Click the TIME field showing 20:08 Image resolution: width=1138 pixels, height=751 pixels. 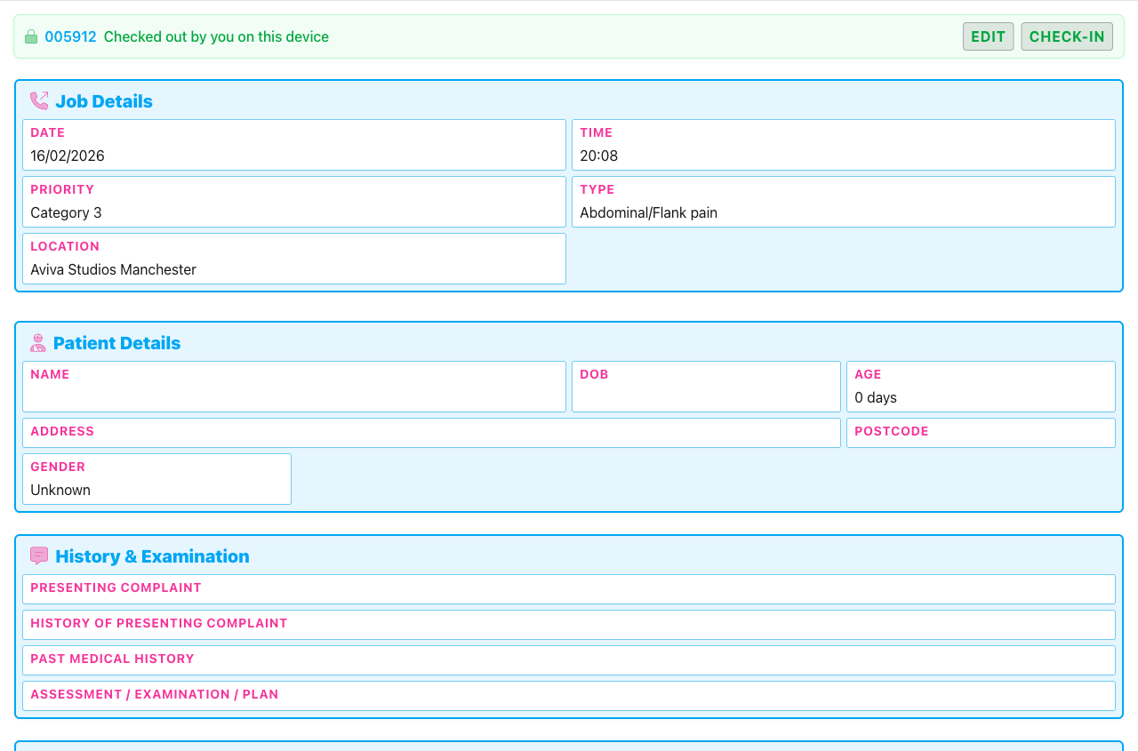pos(843,144)
